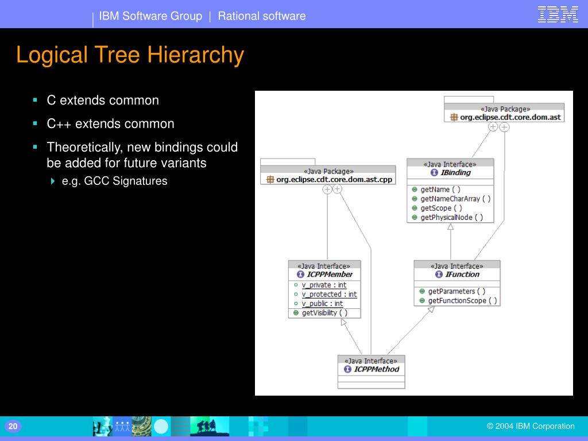The height and width of the screenshot is (441, 588).
Task: Click the getNameCharArray ( ) method text
Action: tap(455, 199)
